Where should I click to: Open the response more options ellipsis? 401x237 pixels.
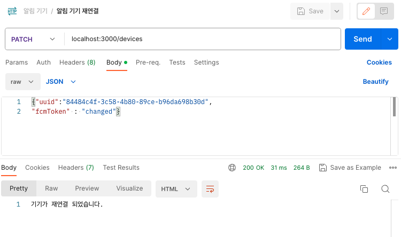(x=393, y=168)
